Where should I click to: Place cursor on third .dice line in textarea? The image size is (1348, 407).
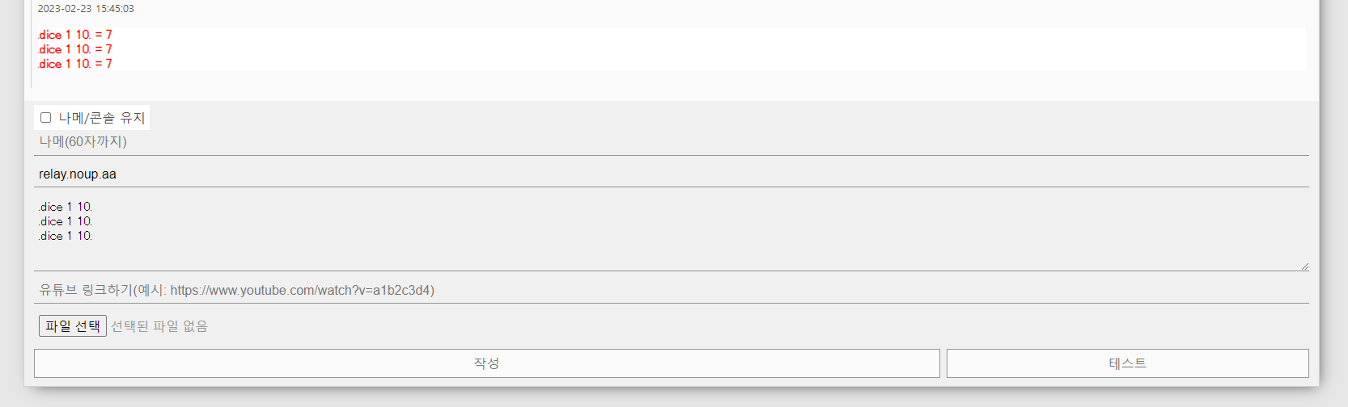pyautogui.click(x=66, y=236)
